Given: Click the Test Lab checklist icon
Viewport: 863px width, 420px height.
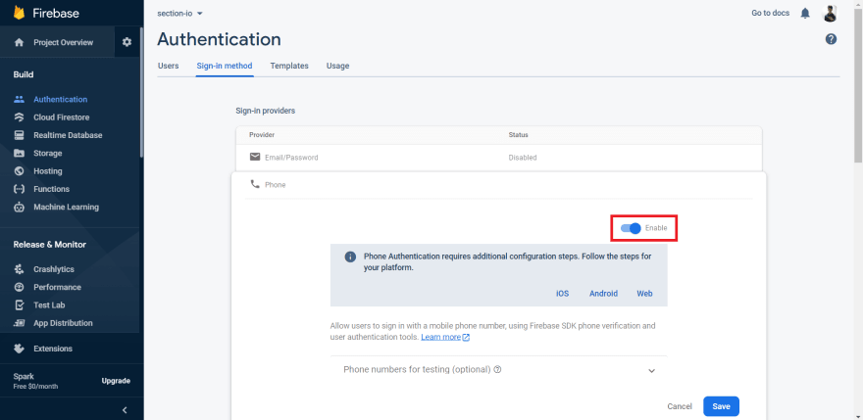Looking at the screenshot, I should pyautogui.click(x=20, y=305).
